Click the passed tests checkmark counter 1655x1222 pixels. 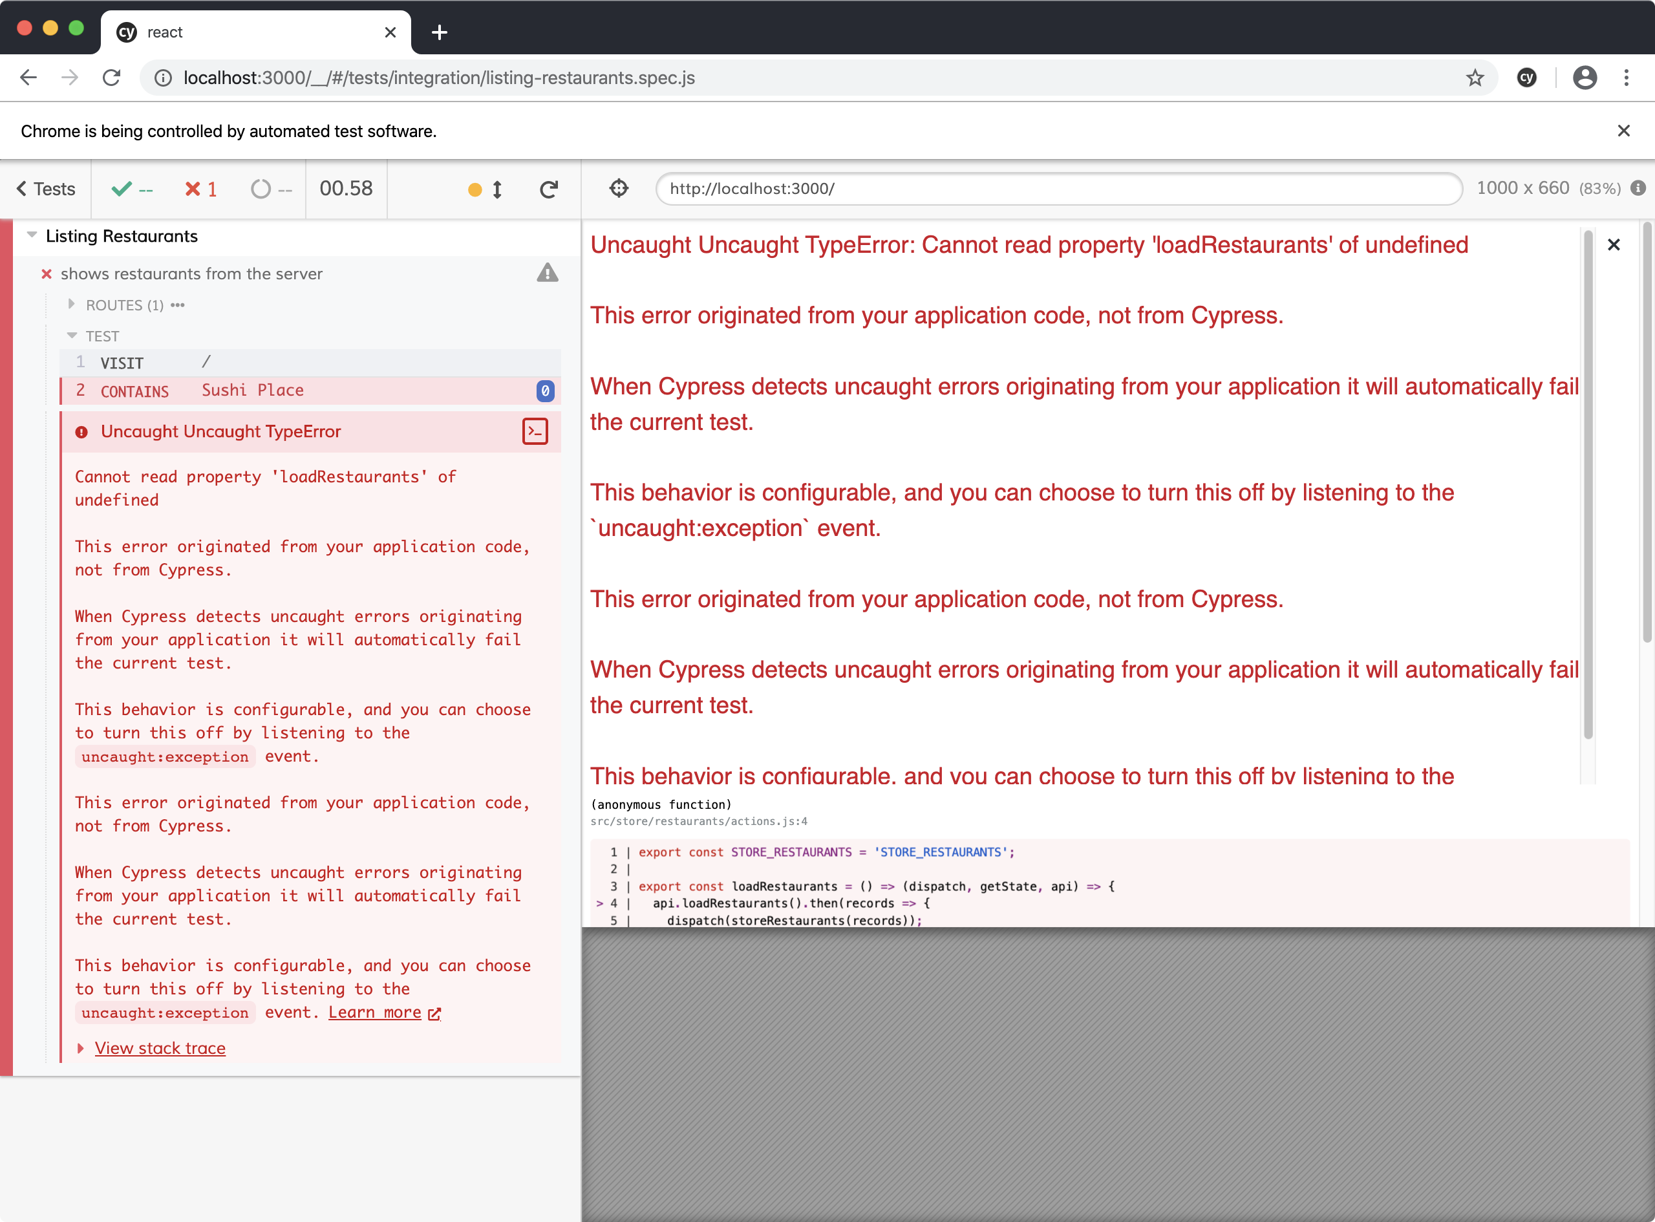click(133, 189)
